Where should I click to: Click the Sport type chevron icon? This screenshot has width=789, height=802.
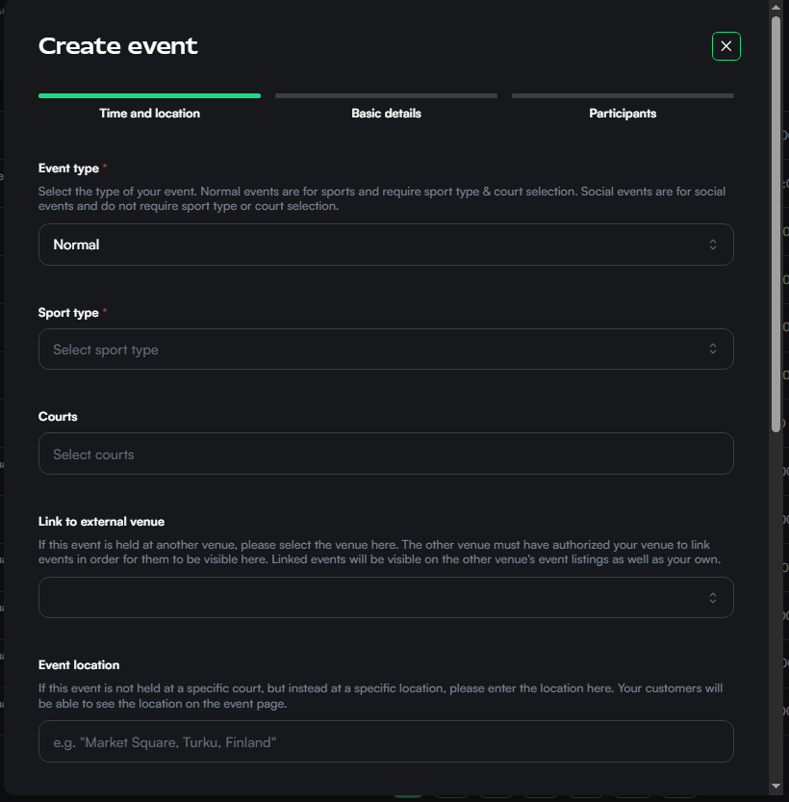713,349
